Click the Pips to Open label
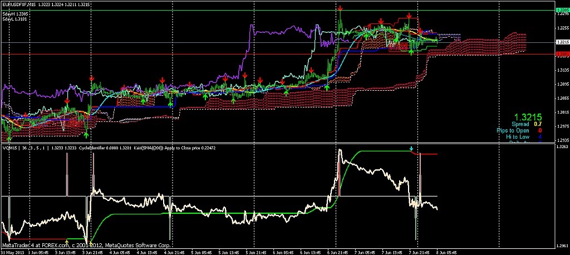Image resolution: width=570 pixels, height=255 pixels. [513, 130]
